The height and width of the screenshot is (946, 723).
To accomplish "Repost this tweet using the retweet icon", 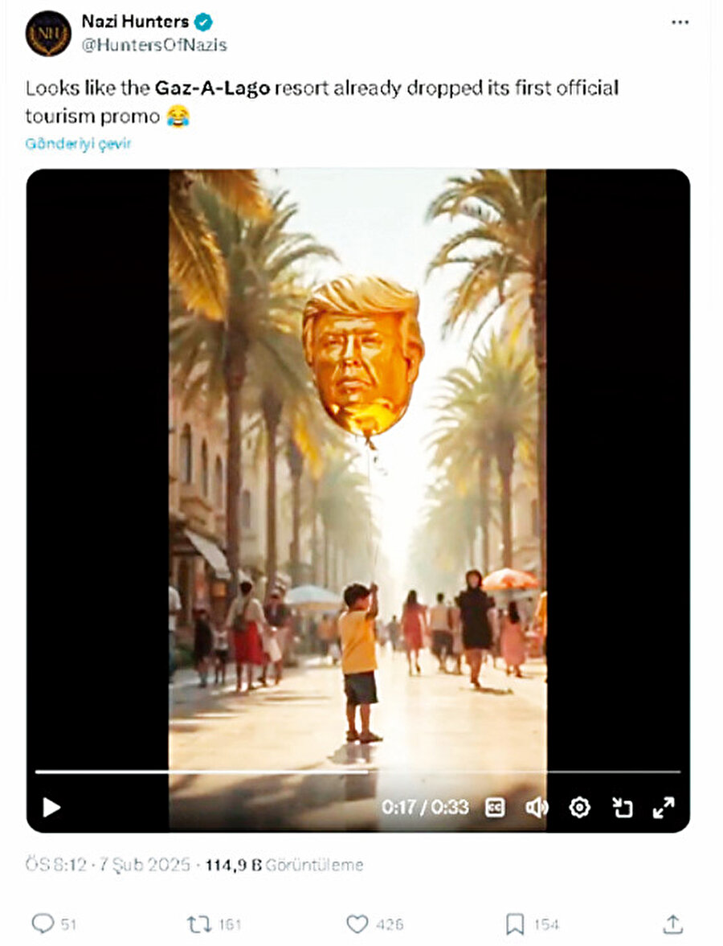I will pos(198,924).
